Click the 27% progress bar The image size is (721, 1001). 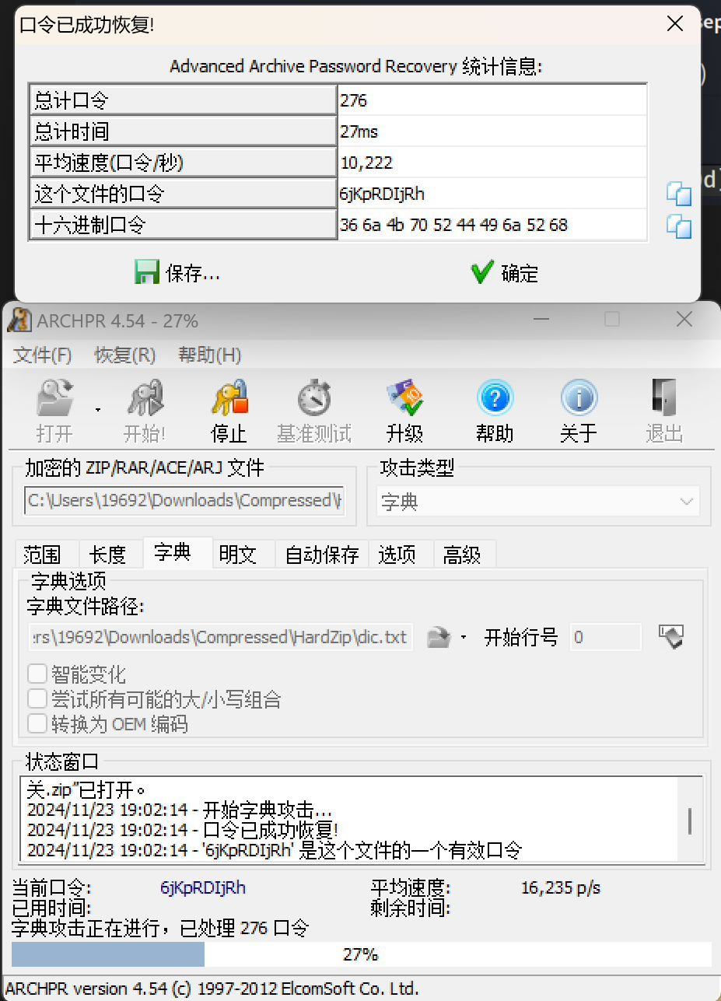(361, 954)
